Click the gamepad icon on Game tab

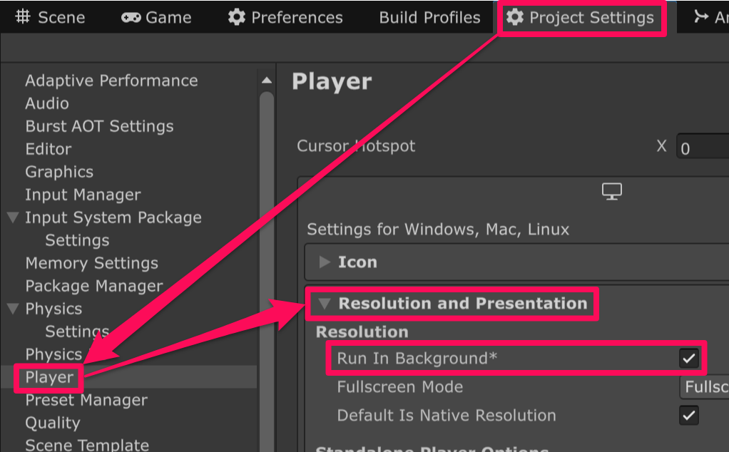click(x=131, y=18)
